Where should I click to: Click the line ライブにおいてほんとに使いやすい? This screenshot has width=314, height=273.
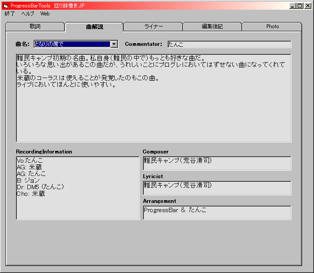coord(67,85)
